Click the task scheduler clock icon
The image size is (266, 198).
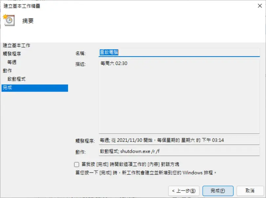pos(9,20)
